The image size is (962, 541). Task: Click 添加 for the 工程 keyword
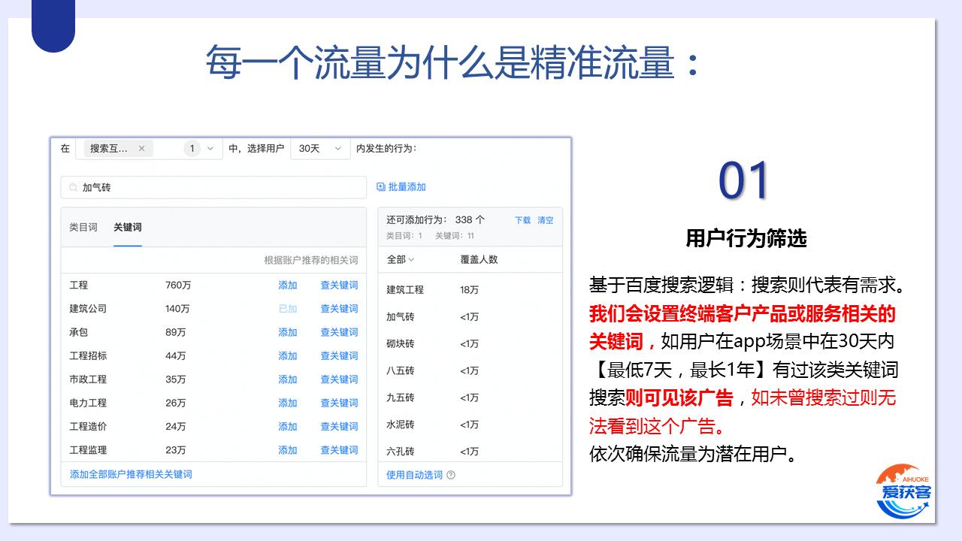(x=288, y=285)
